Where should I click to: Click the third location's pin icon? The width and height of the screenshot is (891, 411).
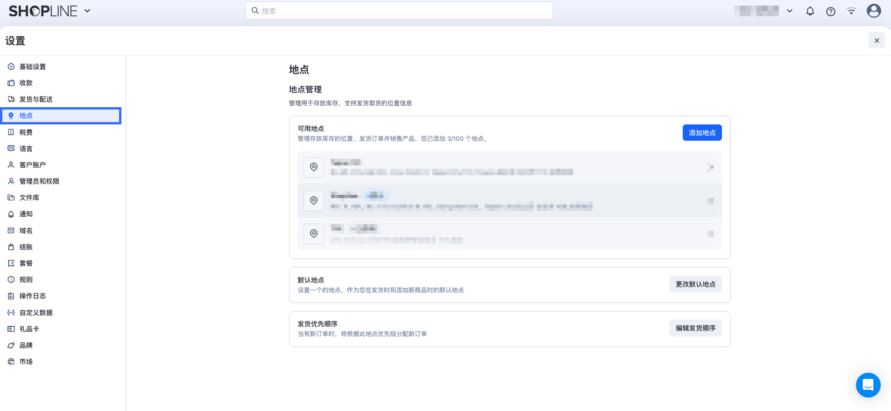pos(314,234)
